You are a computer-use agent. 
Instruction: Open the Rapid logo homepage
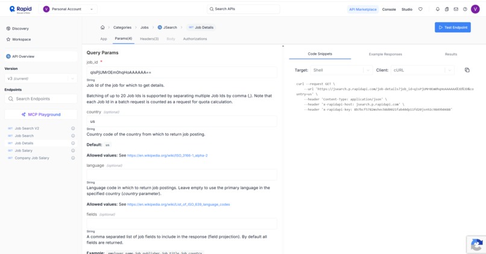(x=21, y=9)
